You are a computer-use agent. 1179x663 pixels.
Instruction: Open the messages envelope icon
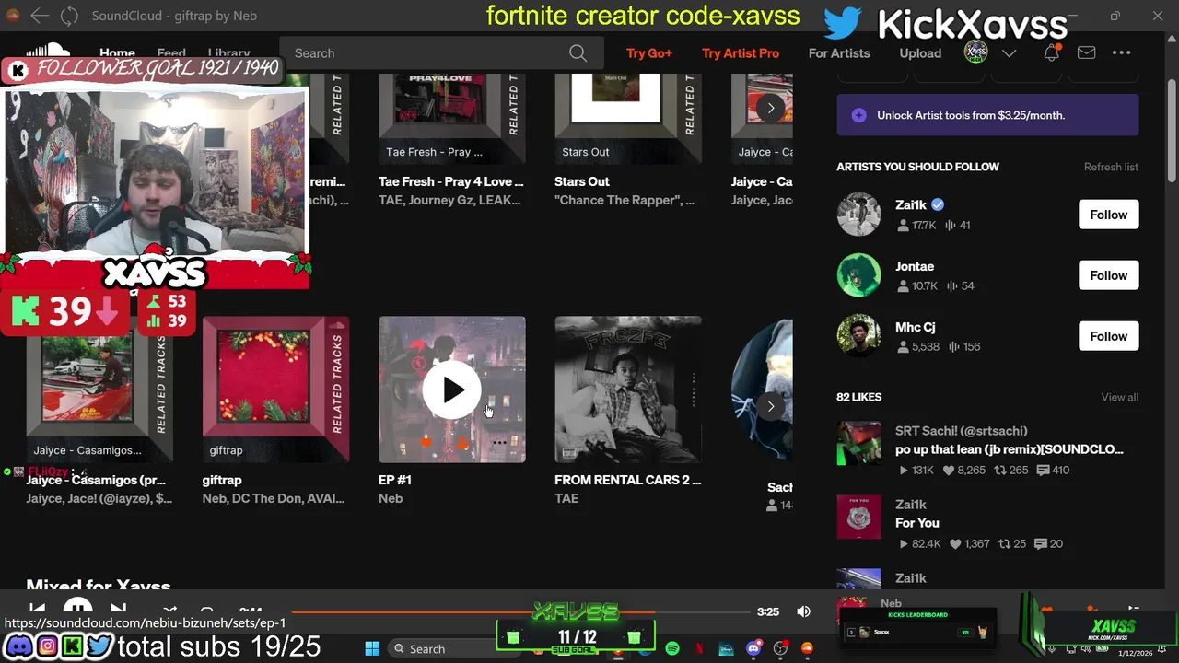click(1086, 52)
